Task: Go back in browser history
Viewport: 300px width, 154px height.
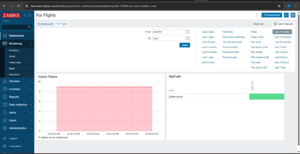Action: click(4, 6)
